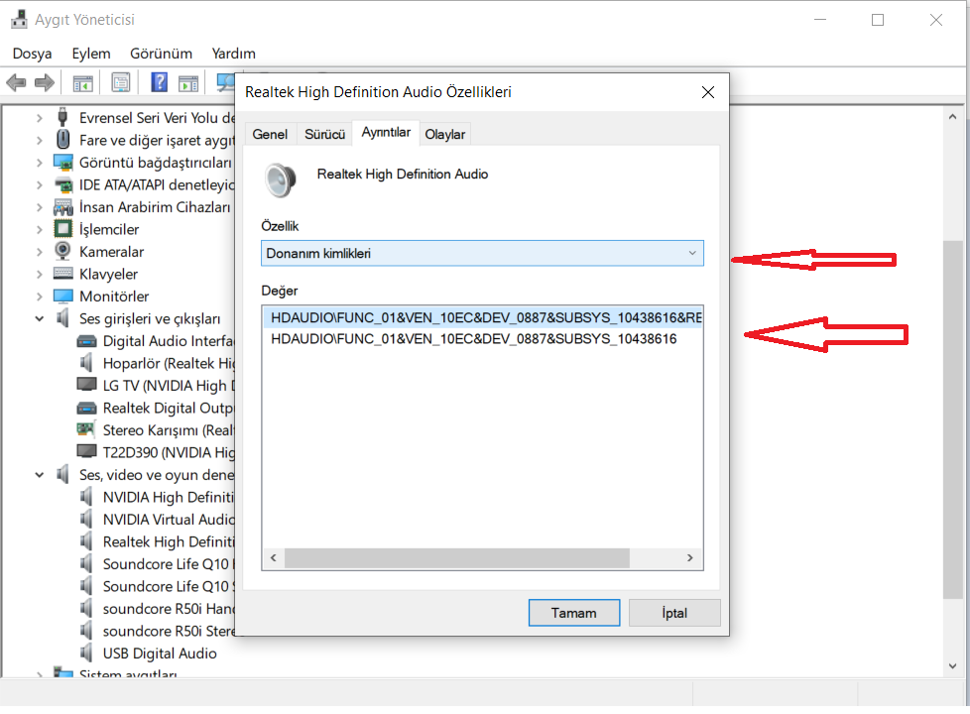Expand Görüntü bağdaştırıcıları node
Screen dimensions: 970x714
click(39, 163)
